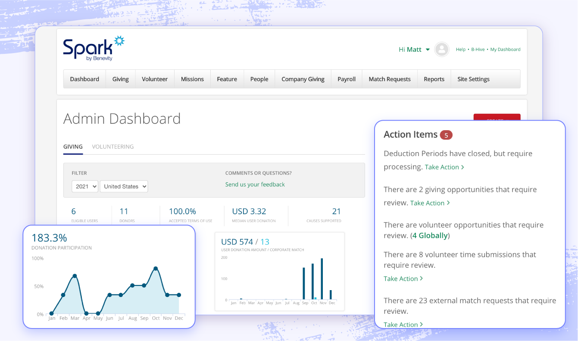Open the Volunteer menu item
Screen dimensions: 578x341
[155, 79]
